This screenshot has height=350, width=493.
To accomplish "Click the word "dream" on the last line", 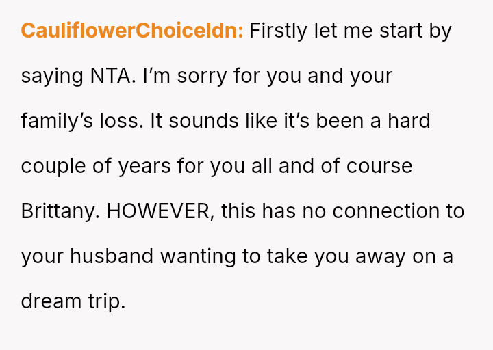I will (x=51, y=301).
